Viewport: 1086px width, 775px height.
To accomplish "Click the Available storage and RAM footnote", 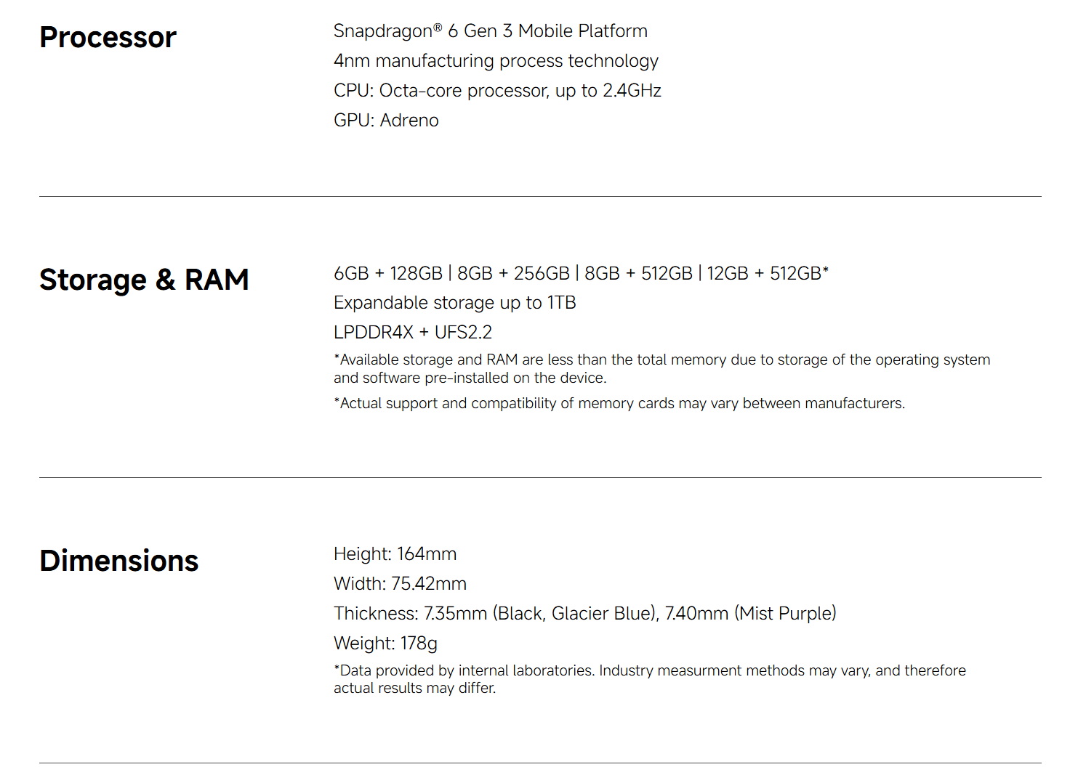I will tap(661, 369).
